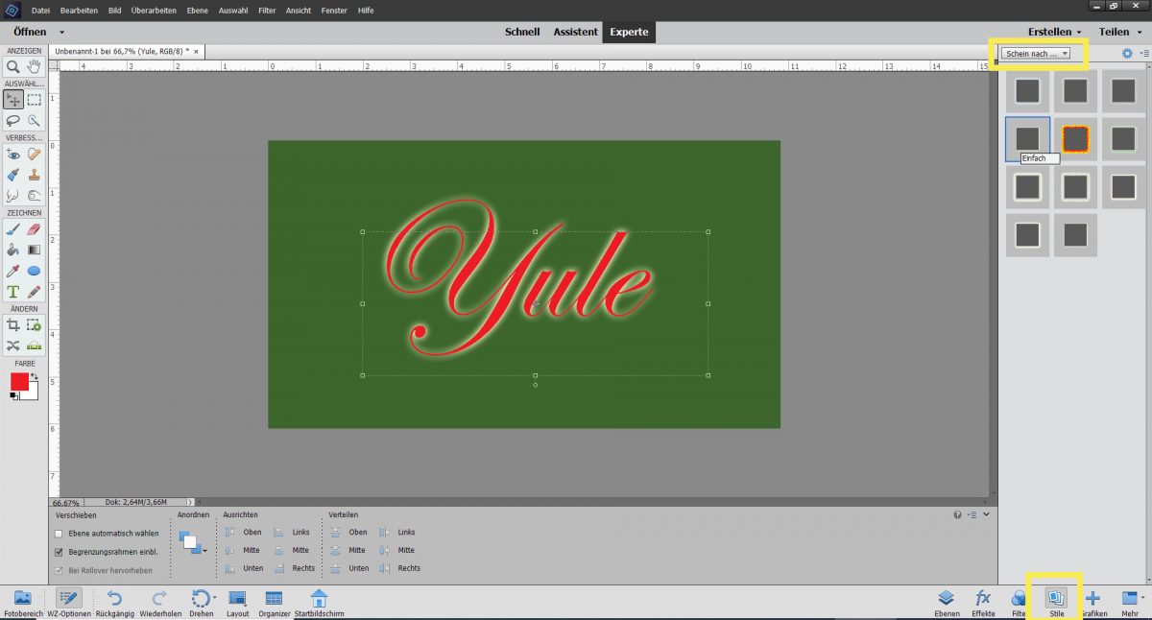Uncheck Begrenzungsrahmen einbl.
The height and width of the screenshot is (620, 1152).
pyautogui.click(x=59, y=550)
